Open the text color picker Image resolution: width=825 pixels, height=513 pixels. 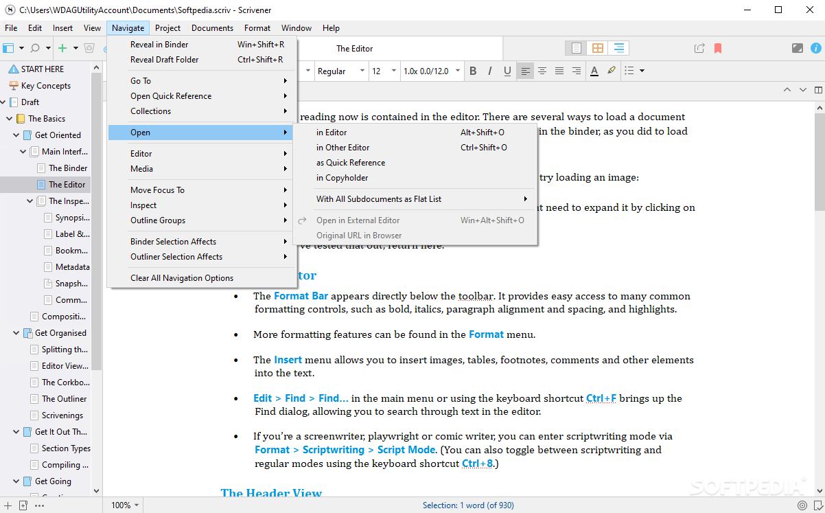(x=594, y=71)
